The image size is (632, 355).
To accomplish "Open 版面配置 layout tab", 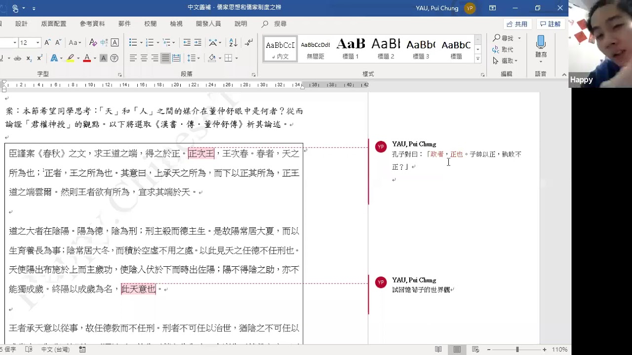I will pos(54,24).
